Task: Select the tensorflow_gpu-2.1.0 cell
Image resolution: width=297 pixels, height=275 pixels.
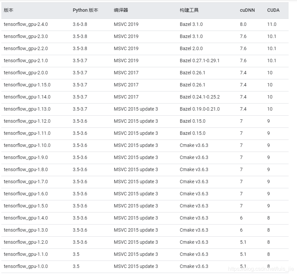Action: (26, 61)
